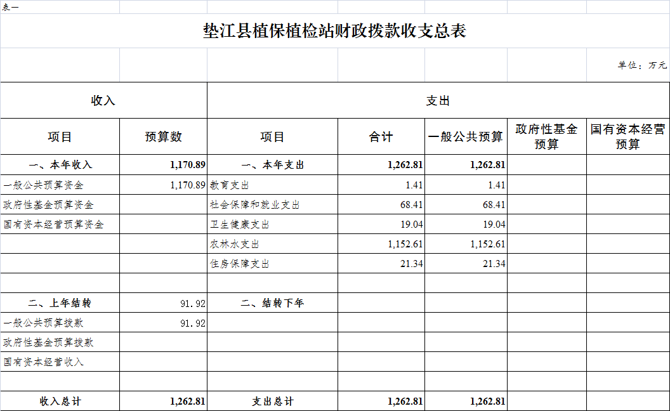Click the 政府性基金预算 column header
This screenshot has height=411, width=670.
coord(546,137)
